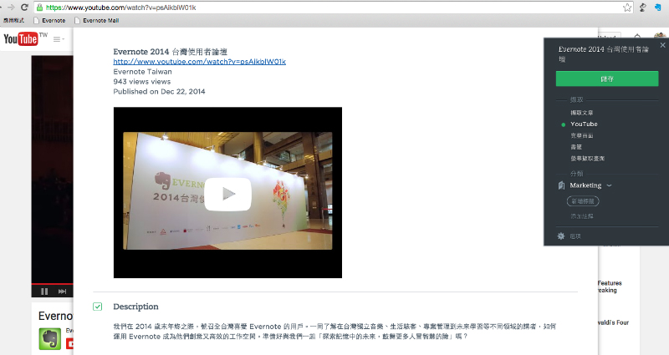Click the notebook icon beside Marketing
This screenshot has width=669, height=355.
point(561,185)
